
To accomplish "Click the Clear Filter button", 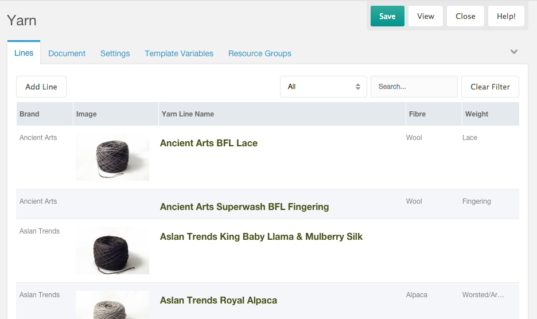I will point(490,87).
